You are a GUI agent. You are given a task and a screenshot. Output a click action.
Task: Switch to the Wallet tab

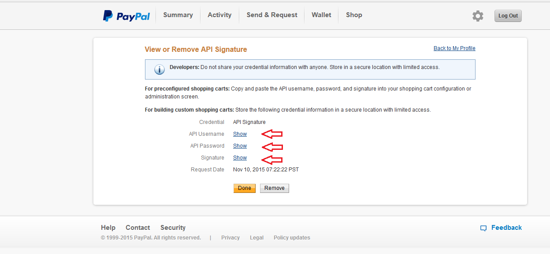pos(321,15)
